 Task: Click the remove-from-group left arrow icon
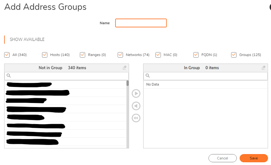click(x=136, y=106)
